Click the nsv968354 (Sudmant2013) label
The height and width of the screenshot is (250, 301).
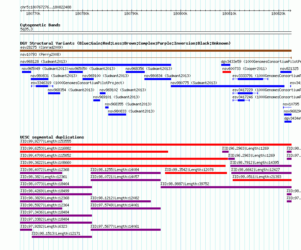[x=71, y=90]
